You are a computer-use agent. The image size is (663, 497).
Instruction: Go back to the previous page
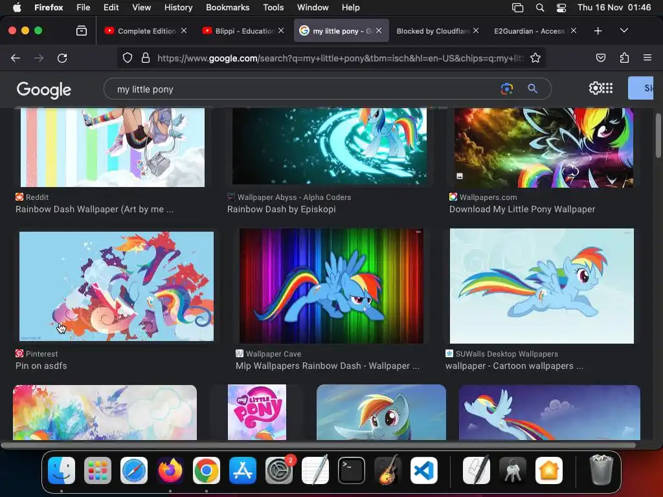coord(16,58)
